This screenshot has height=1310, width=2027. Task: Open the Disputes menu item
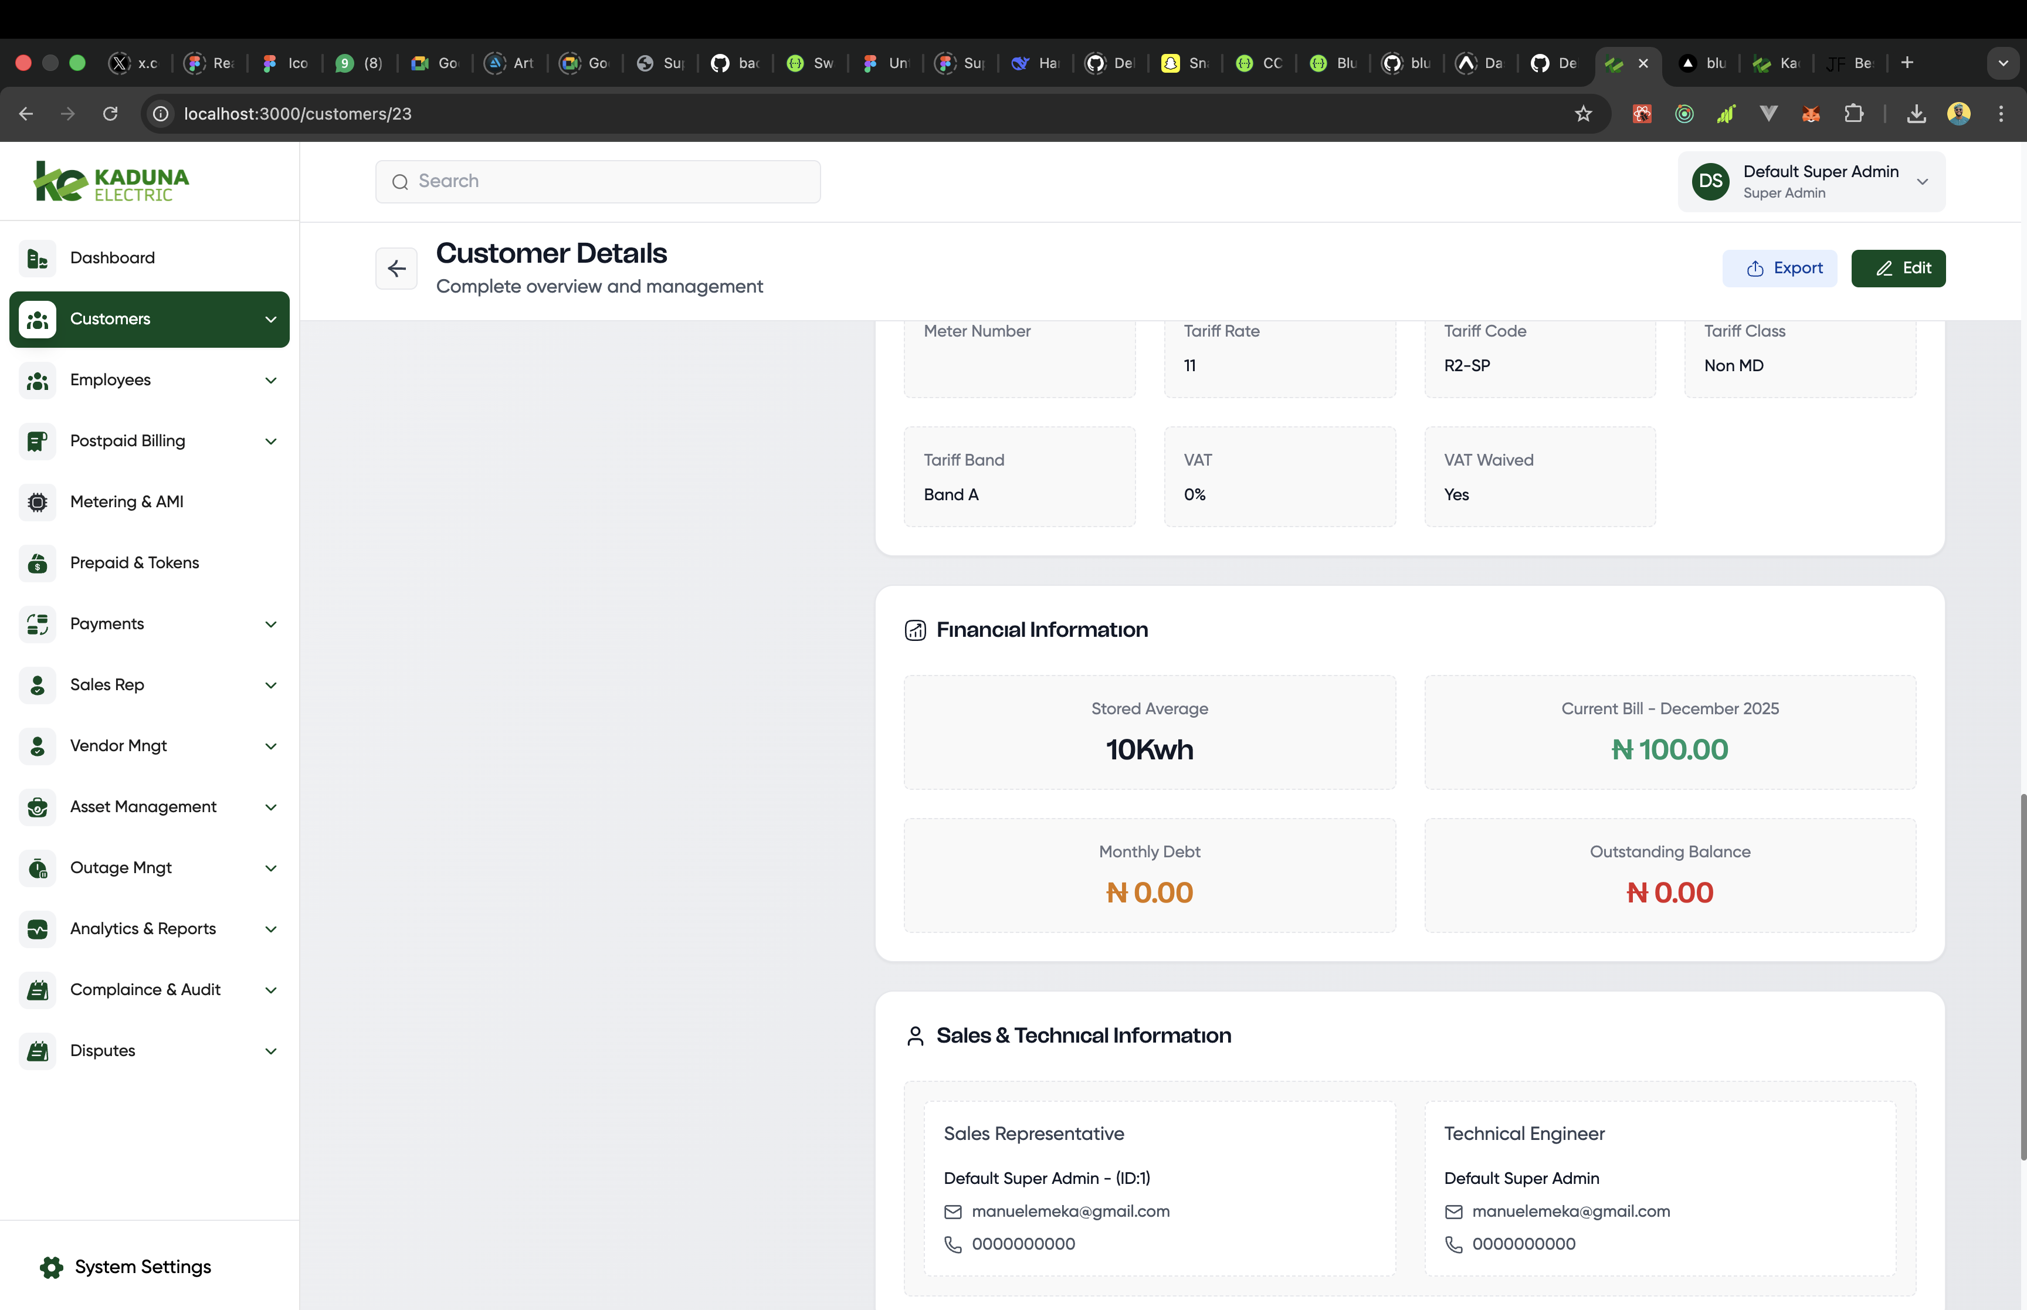tap(103, 1051)
